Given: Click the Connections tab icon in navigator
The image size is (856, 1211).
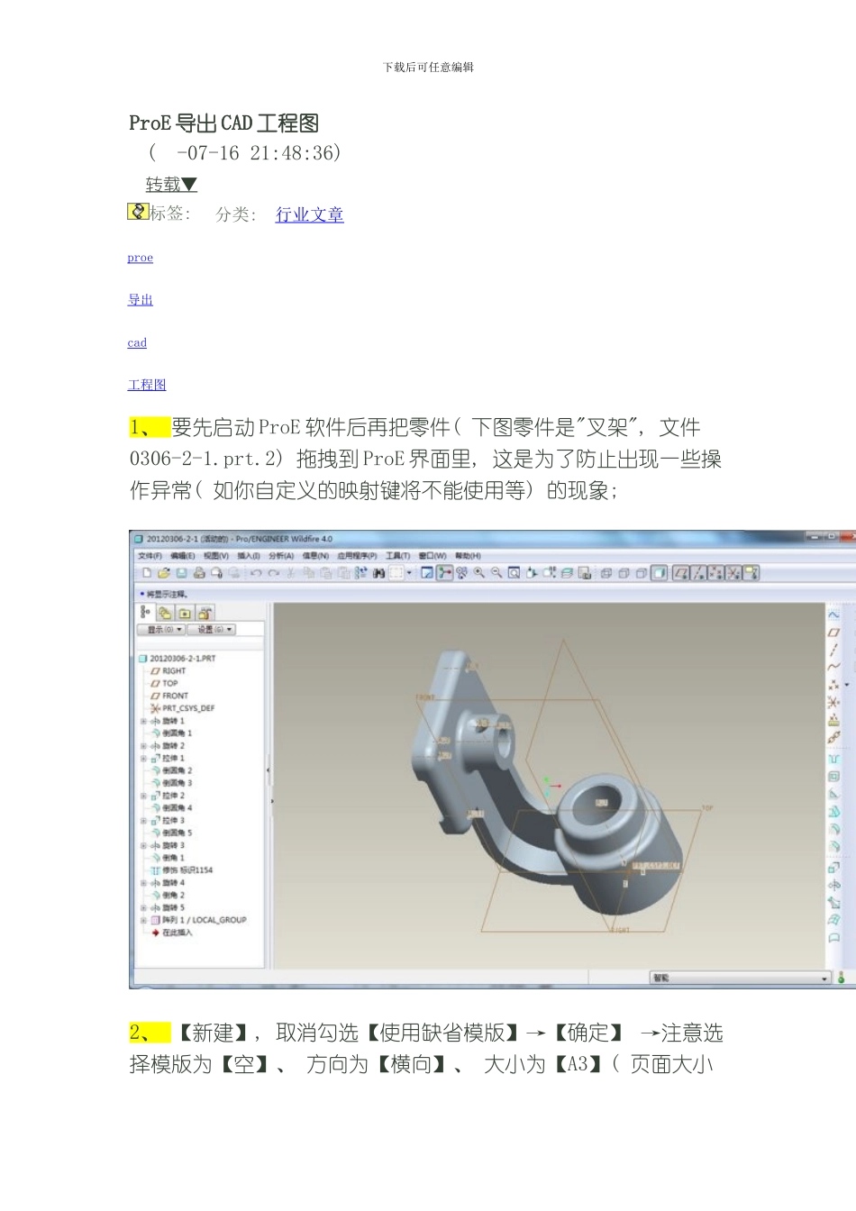Looking at the screenshot, I should (205, 613).
